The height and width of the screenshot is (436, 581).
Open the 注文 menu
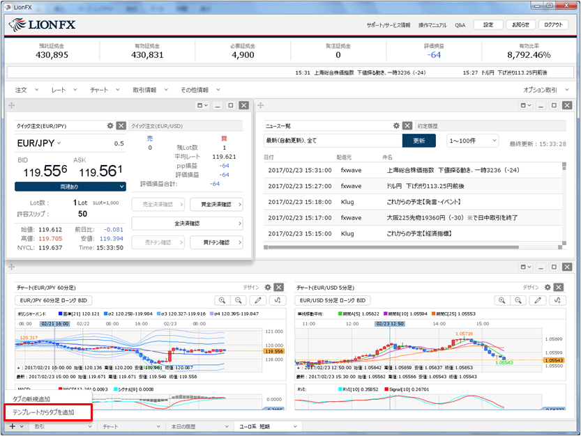pyautogui.click(x=27, y=90)
